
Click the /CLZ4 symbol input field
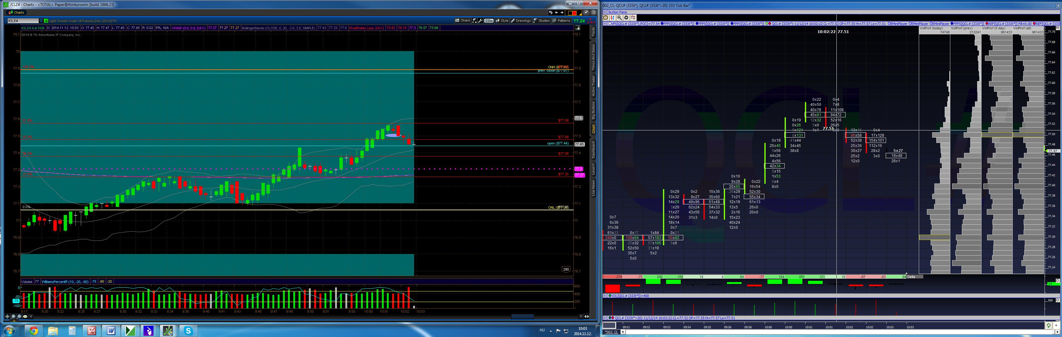click(x=23, y=21)
